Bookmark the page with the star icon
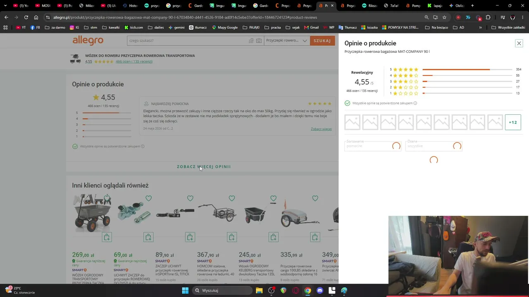 (444, 17)
